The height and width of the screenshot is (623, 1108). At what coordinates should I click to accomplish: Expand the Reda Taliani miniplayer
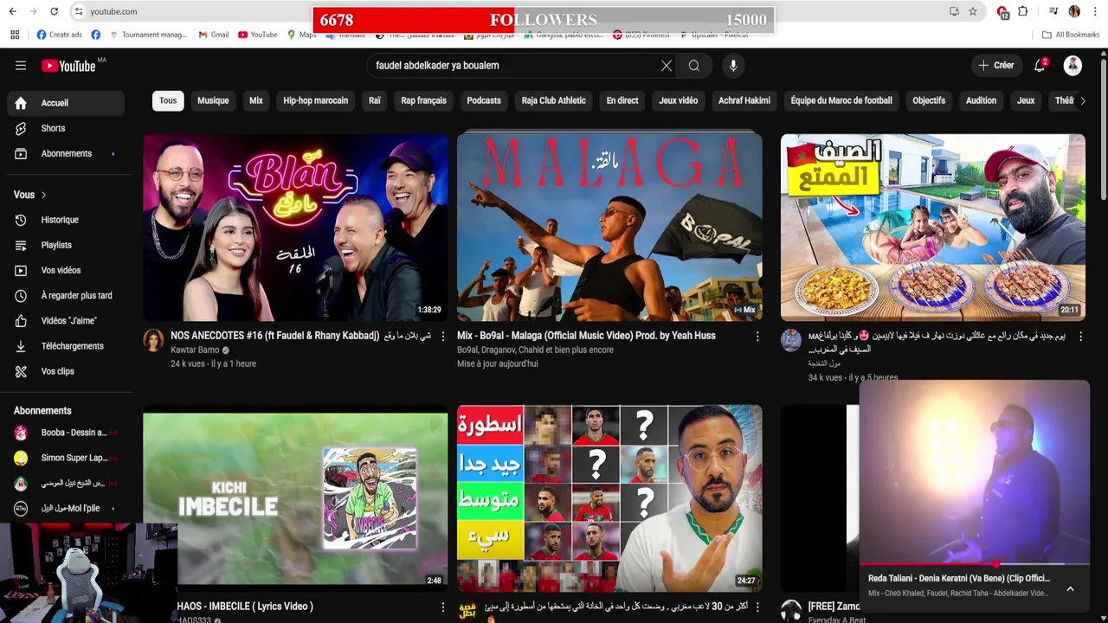coord(1070,588)
